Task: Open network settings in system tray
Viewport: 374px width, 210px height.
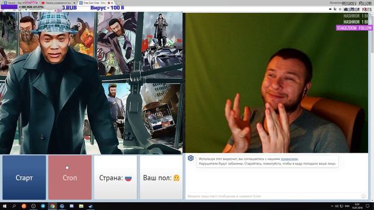Action: 341,206
